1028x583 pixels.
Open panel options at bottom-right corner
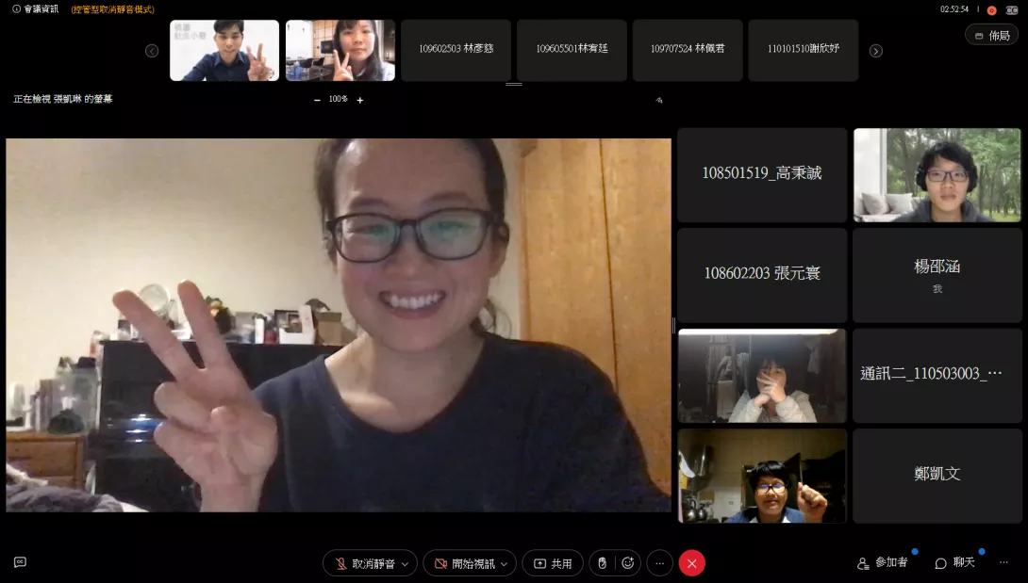click(x=1003, y=562)
